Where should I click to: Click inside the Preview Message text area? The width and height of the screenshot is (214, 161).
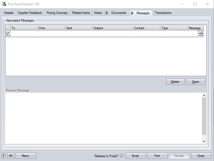103,118
